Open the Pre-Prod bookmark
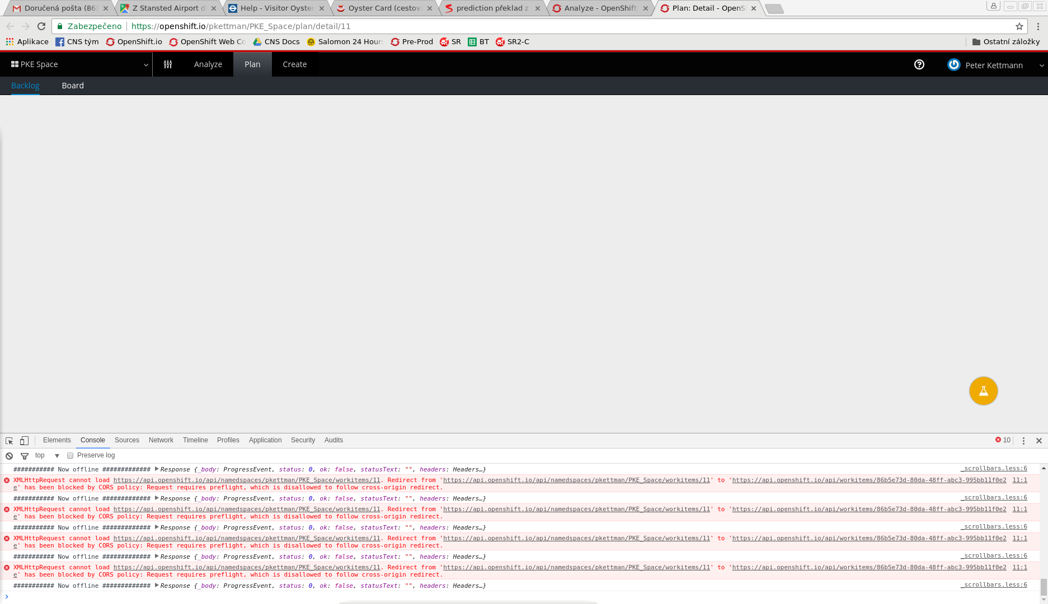Image resolution: width=1048 pixels, height=604 pixels. (x=412, y=42)
